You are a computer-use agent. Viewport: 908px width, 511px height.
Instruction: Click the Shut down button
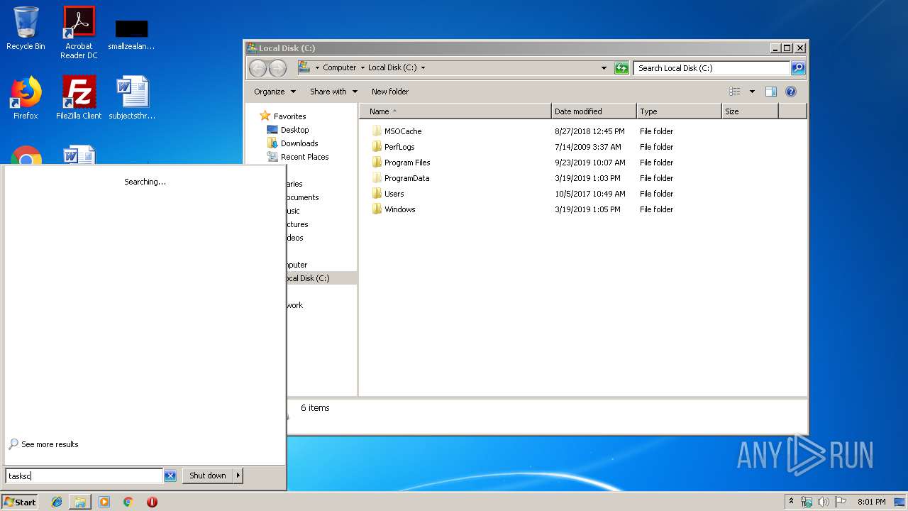(208, 476)
